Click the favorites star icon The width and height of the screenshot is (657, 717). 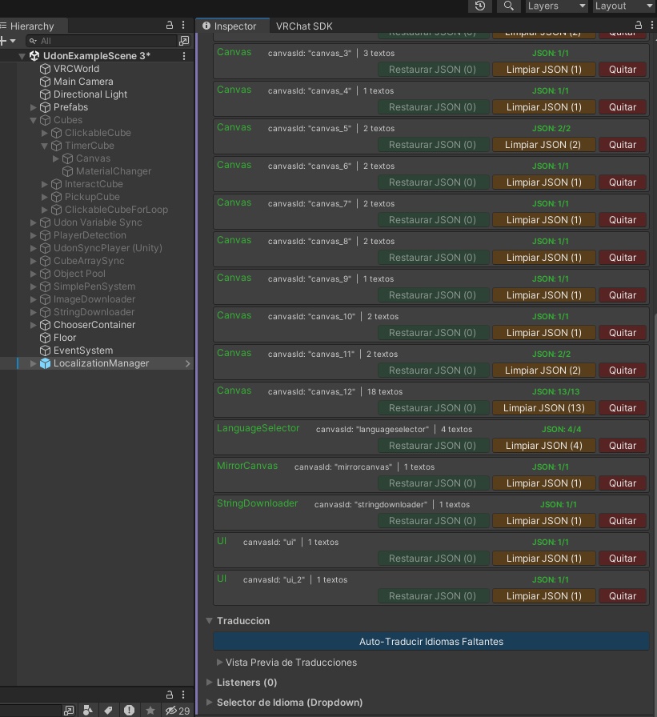click(x=150, y=710)
